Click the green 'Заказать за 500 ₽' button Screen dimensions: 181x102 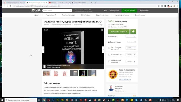119,31
